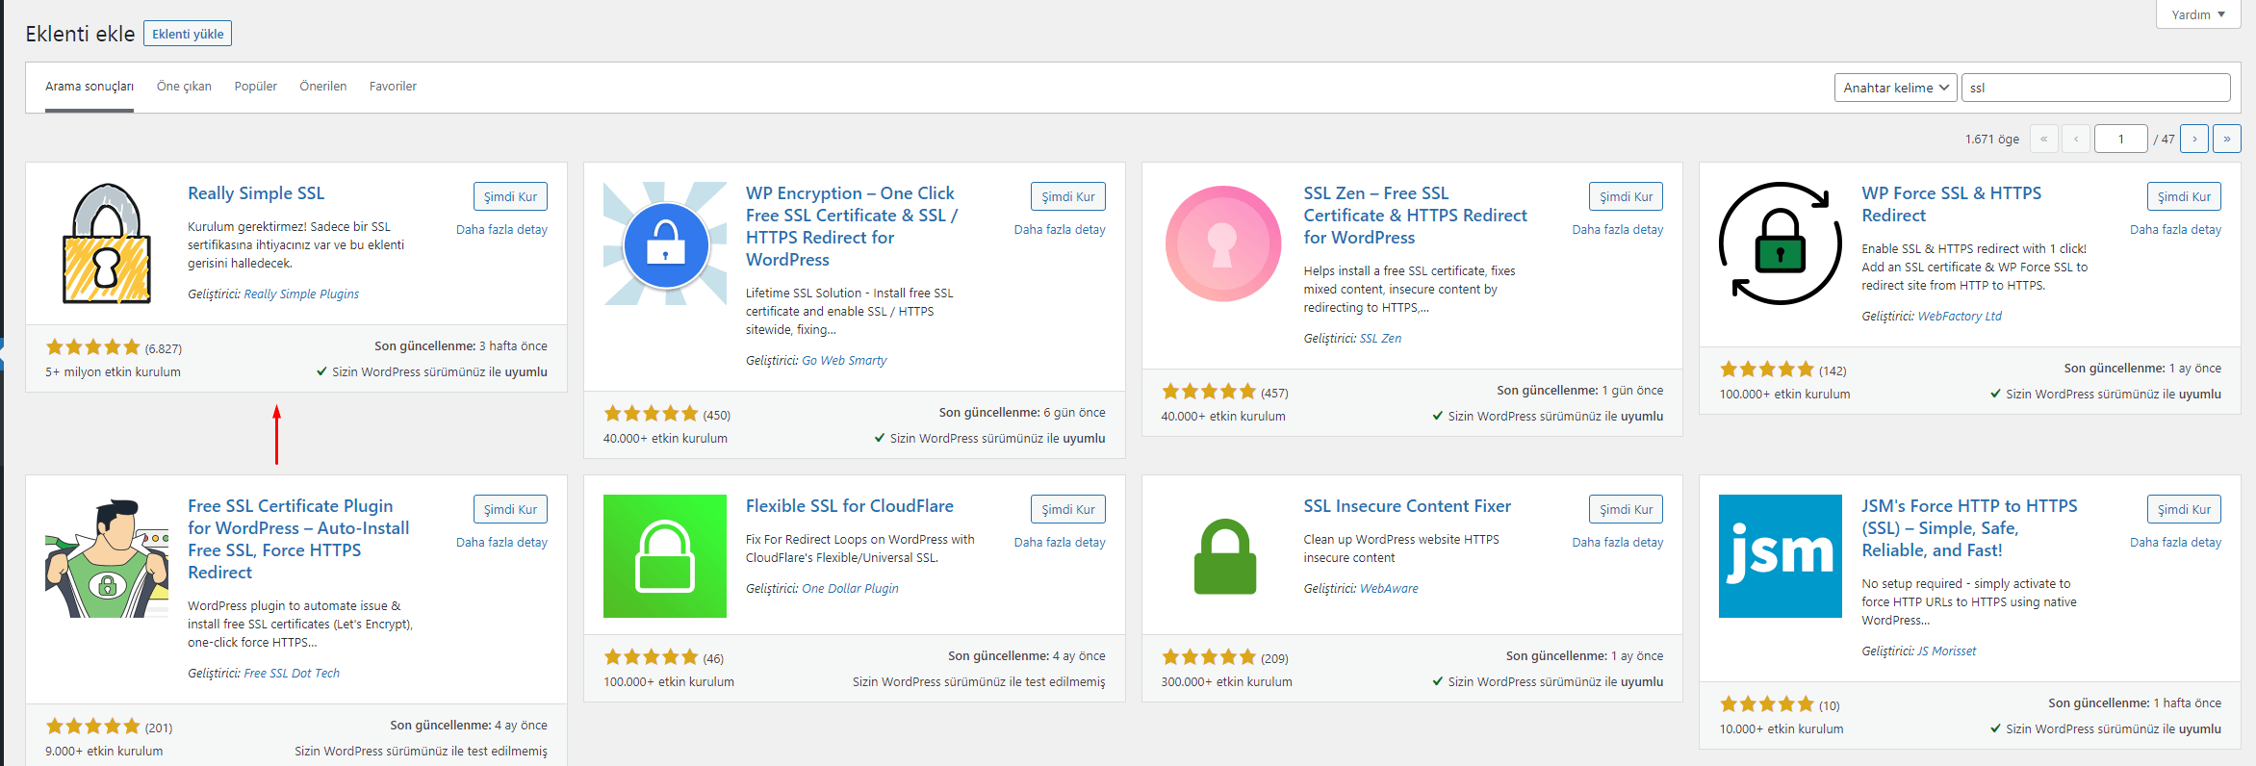Open Daha fazla detay for Really Simple SSL

pyautogui.click(x=501, y=230)
